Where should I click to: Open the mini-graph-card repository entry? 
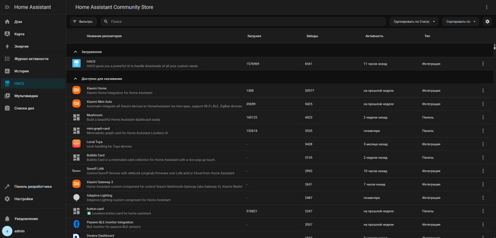tap(280, 130)
